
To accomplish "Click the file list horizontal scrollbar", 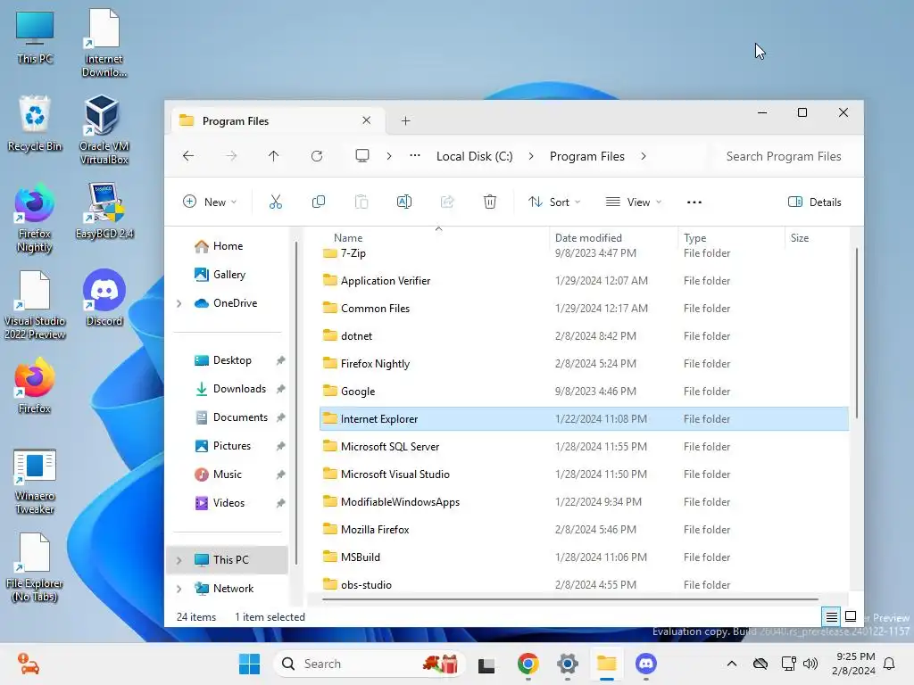I will (570, 598).
